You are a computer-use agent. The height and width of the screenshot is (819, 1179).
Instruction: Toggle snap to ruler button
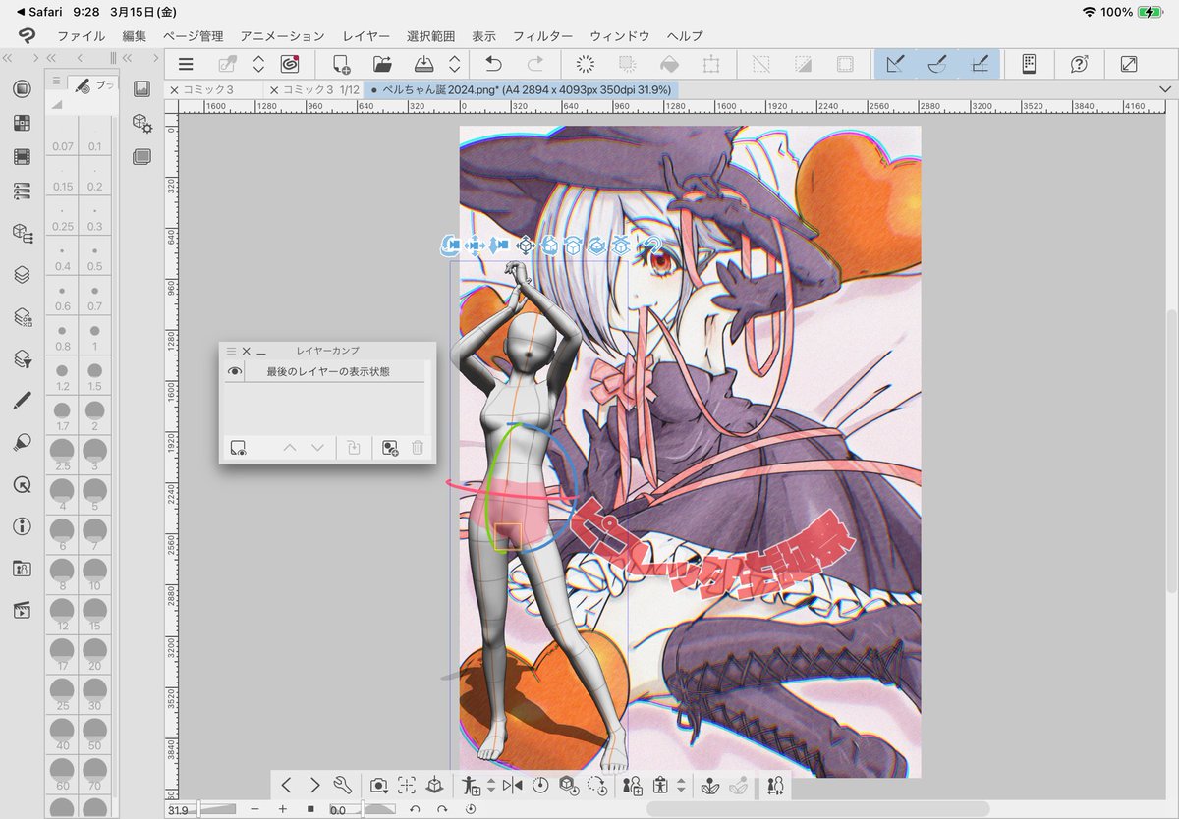895,64
